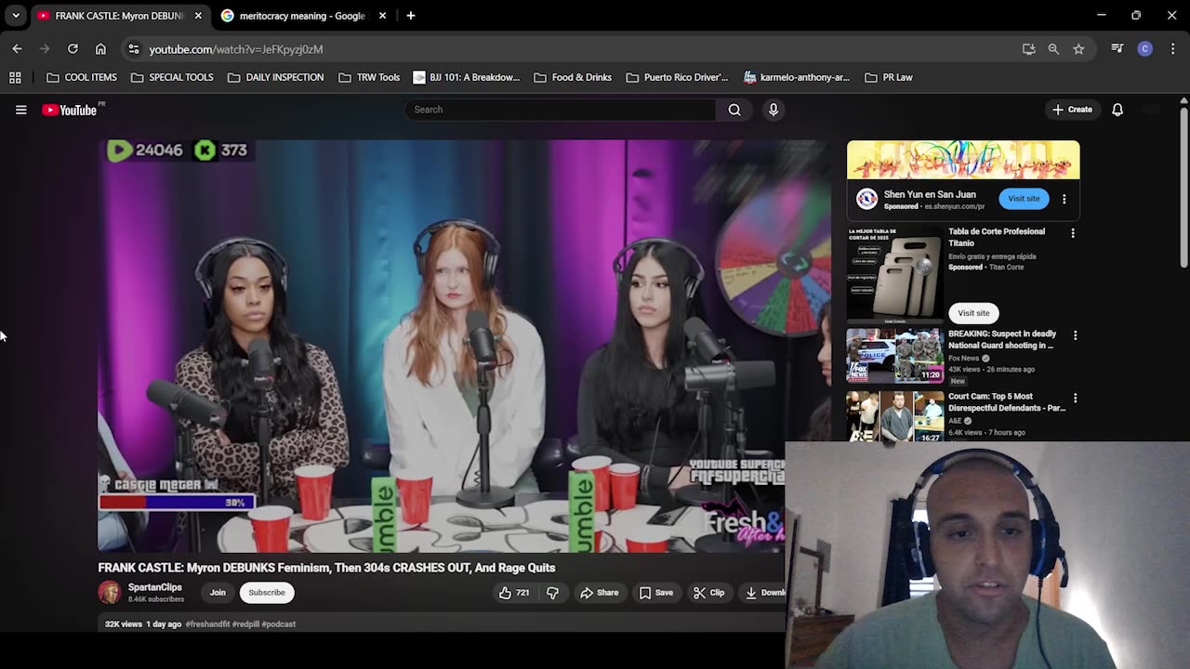
Task: Click the YouTube search magnifier button
Action: tap(734, 110)
